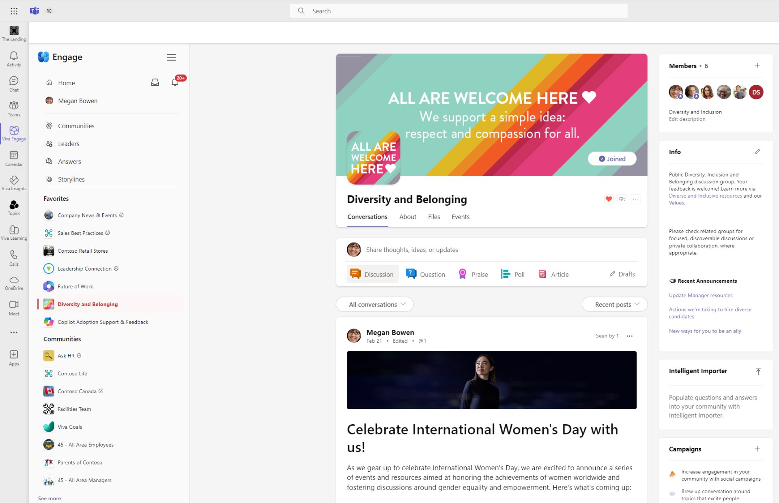
Task: Open OneDrive in Teams rail
Action: point(14,283)
